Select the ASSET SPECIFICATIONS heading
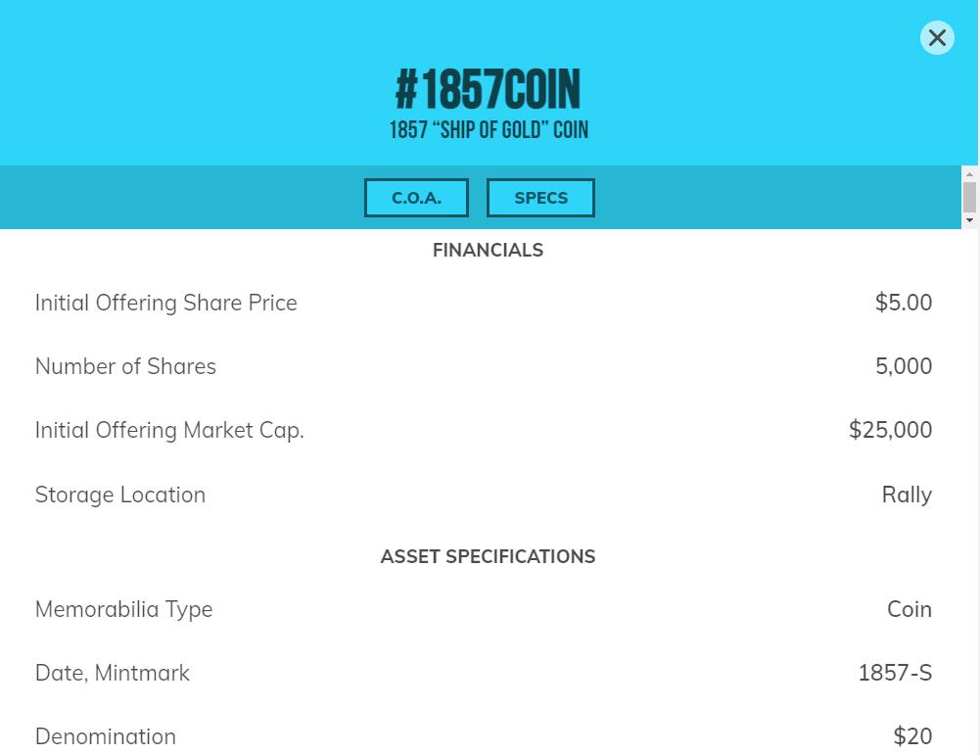 (488, 557)
